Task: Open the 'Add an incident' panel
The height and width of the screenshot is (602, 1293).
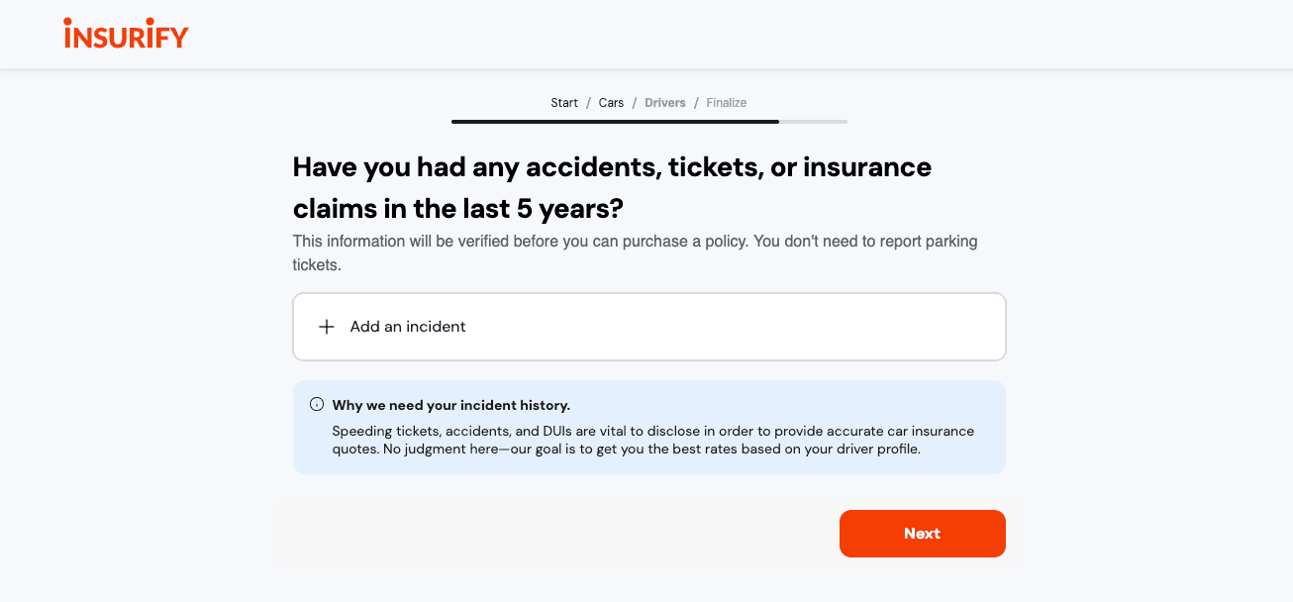Action: (x=648, y=326)
